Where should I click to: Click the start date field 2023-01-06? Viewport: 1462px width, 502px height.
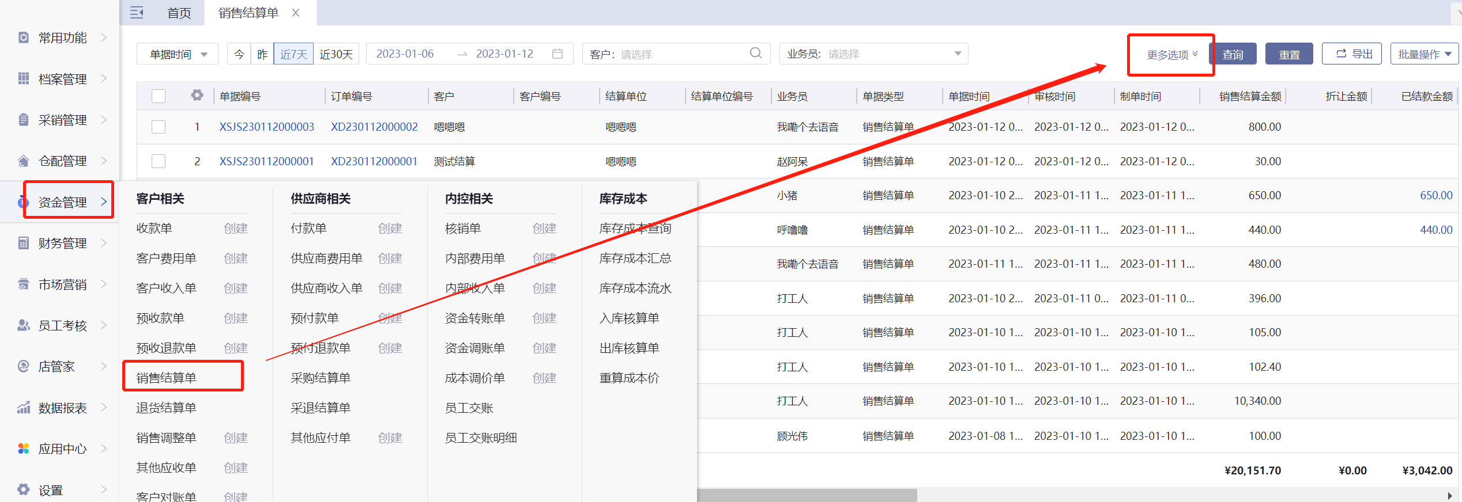pos(405,54)
